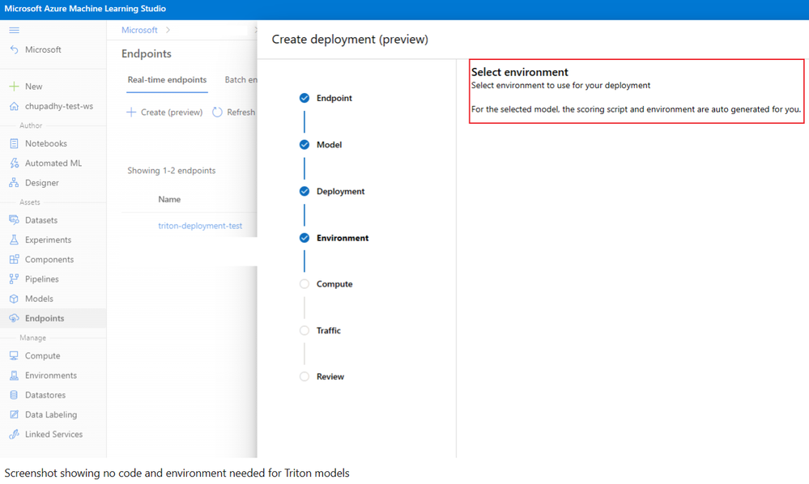809x484 pixels.
Task: Click the Environments icon in sidebar
Action: (x=14, y=376)
